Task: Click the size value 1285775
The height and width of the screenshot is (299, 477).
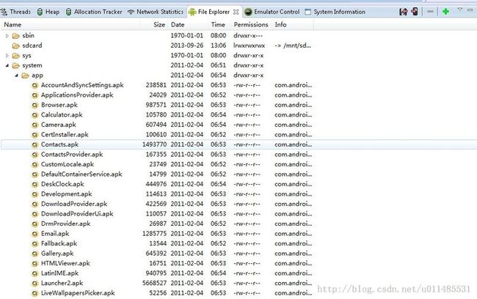Action: click(x=154, y=234)
